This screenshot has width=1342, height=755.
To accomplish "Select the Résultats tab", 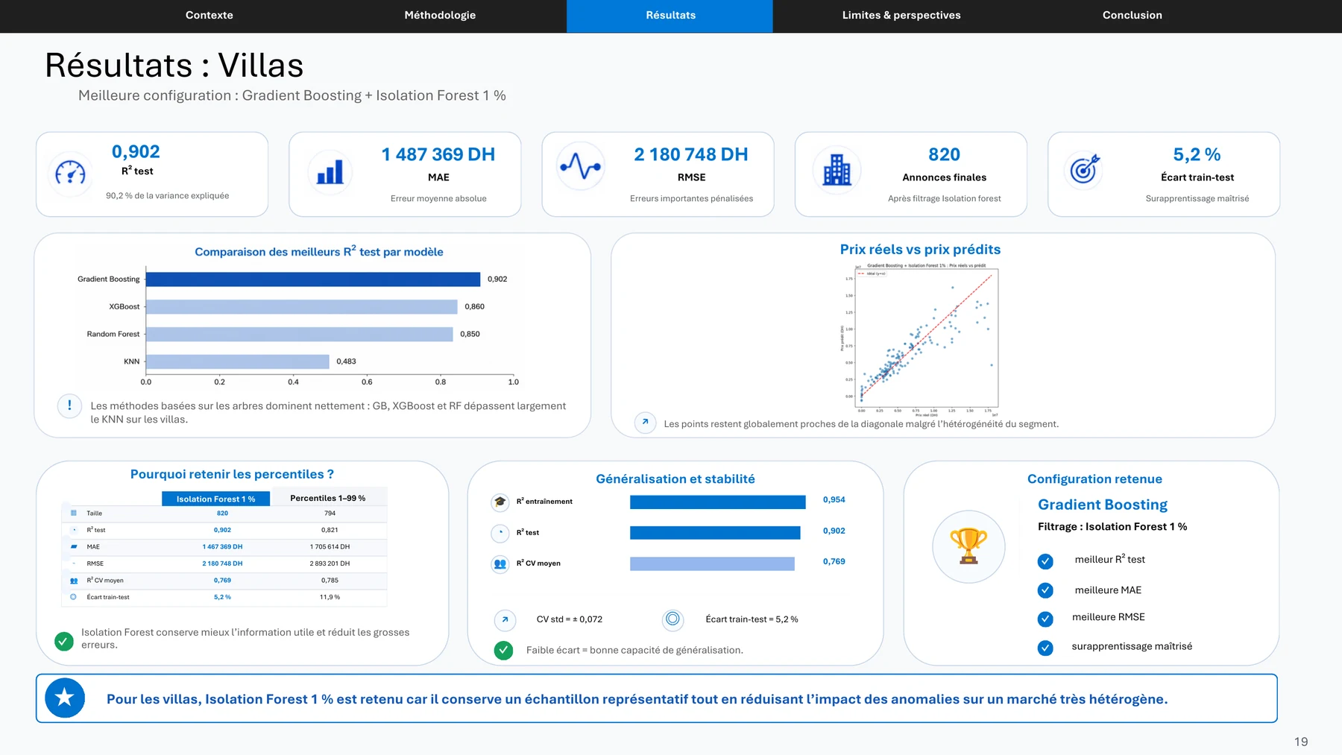I will coord(670,16).
